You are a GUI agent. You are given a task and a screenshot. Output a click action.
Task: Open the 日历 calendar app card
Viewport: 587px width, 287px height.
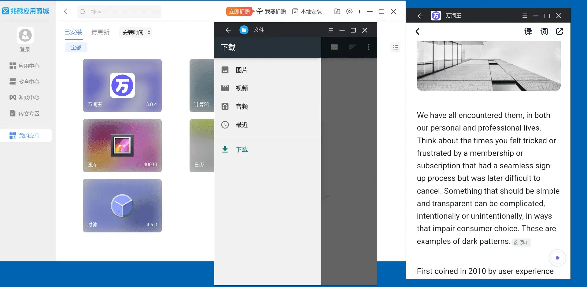[202, 145]
